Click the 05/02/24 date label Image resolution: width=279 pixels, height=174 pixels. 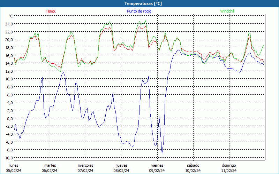pos(14,171)
